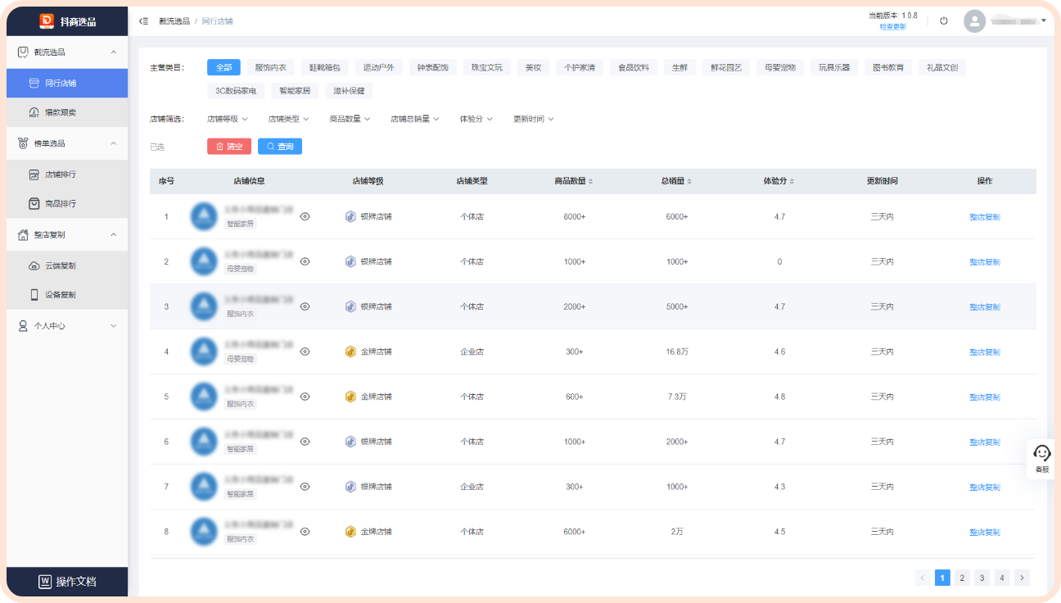Sort table by 总销量 column
The height and width of the screenshot is (603, 1061).
point(676,181)
